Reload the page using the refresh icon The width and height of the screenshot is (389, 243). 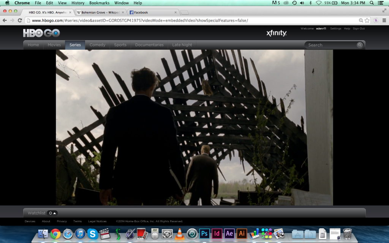[20, 20]
